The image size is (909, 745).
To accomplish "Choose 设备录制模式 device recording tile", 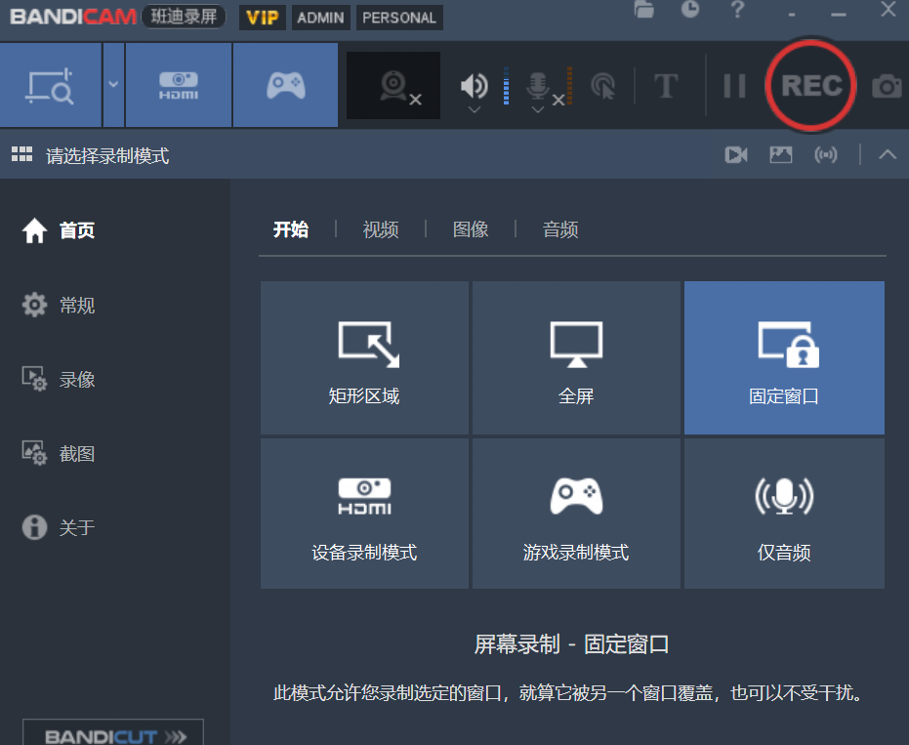I will (364, 514).
